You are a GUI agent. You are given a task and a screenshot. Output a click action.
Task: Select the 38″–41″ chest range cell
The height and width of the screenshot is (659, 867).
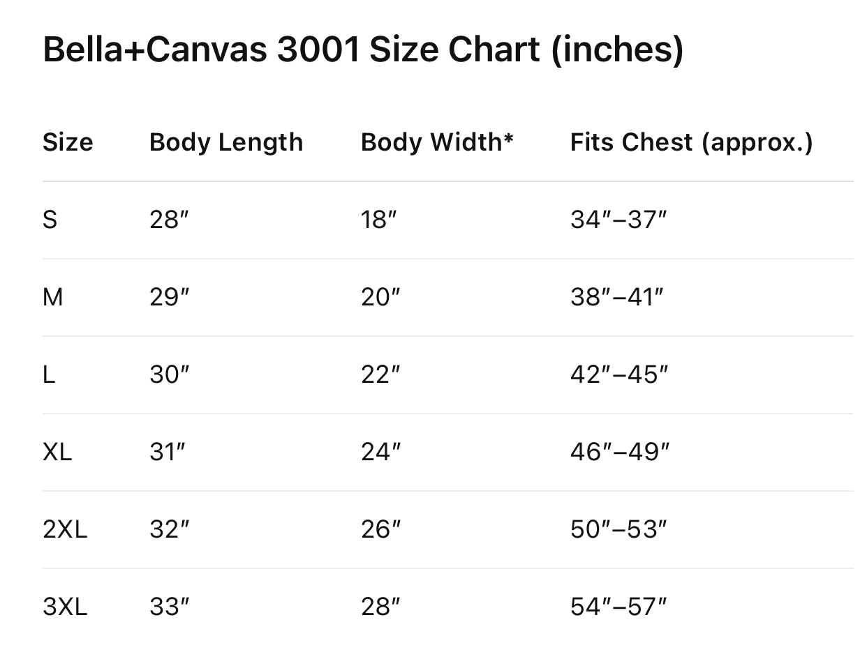click(616, 298)
